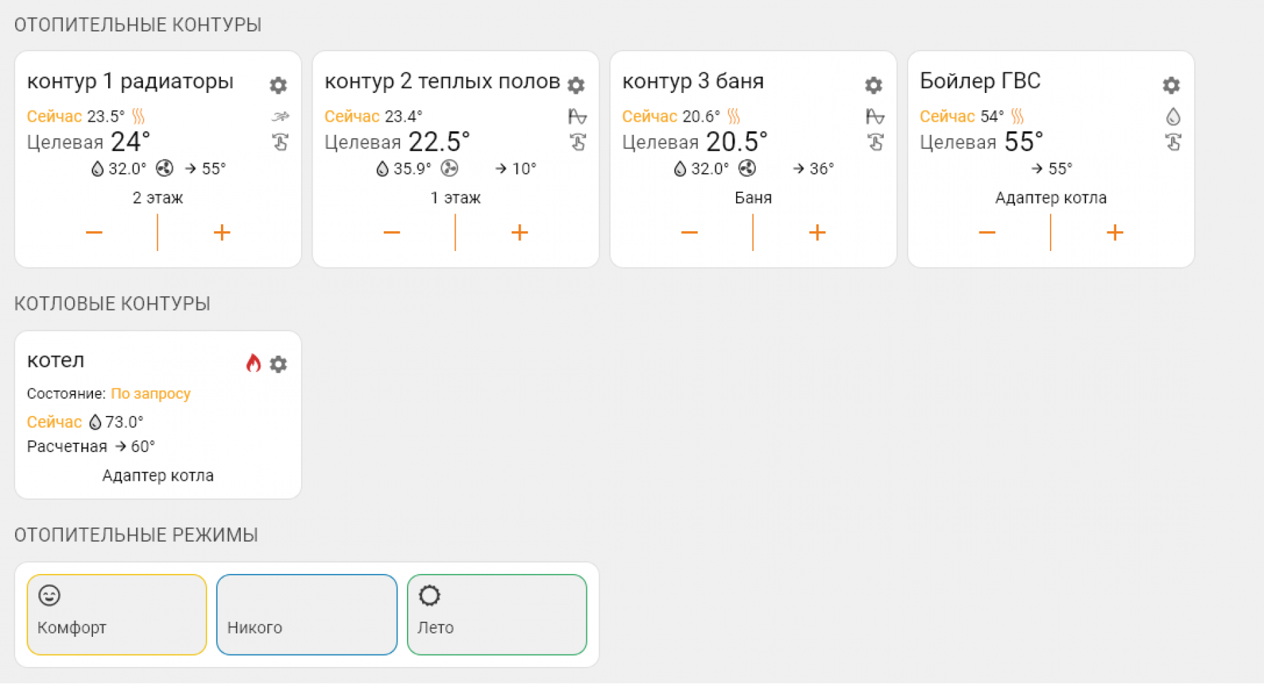This screenshot has height=684, width=1264.
Task: Open settings gear for контур 2 теплых полов
Action: [576, 85]
